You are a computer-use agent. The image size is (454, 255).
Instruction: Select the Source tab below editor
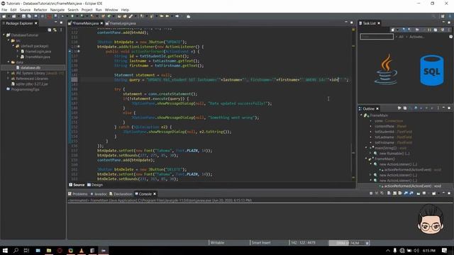coord(77,185)
